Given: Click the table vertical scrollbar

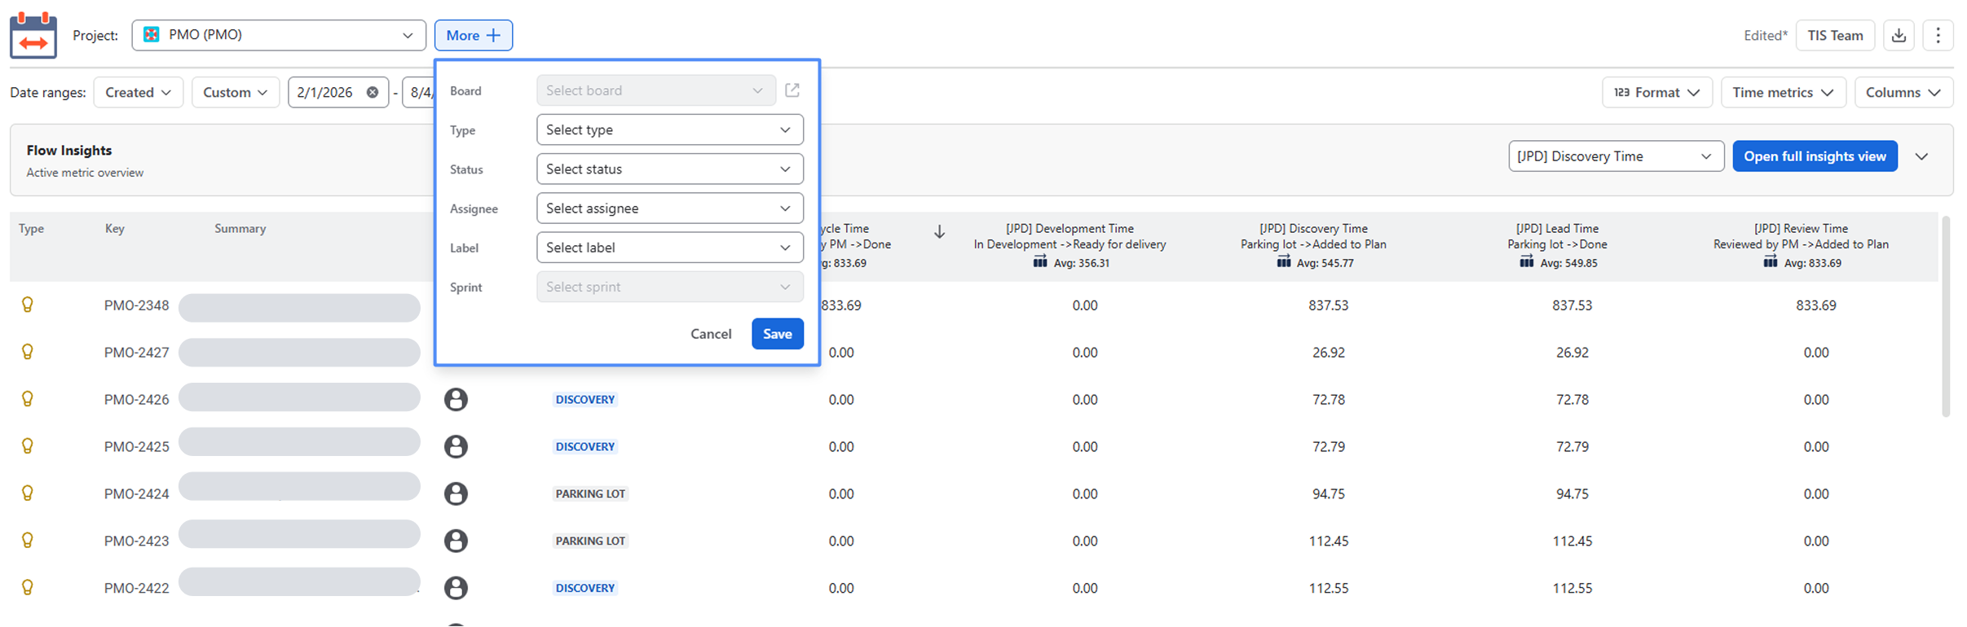Looking at the screenshot, I should [x=1947, y=316].
